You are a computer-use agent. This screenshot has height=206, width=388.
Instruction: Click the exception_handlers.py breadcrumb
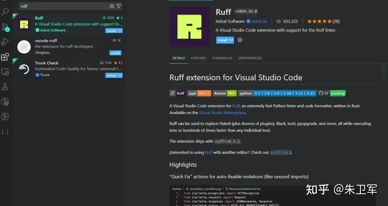point(205,189)
